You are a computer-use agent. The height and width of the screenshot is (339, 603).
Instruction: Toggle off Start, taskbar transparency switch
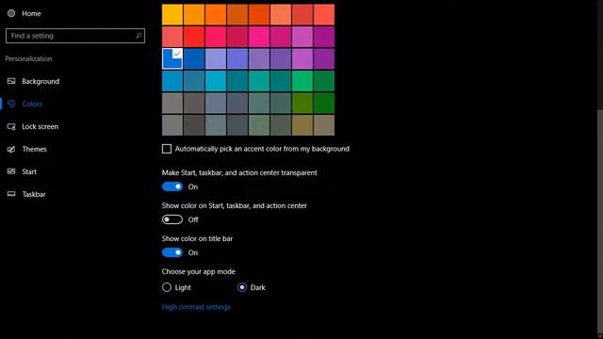pyautogui.click(x=172, y=186)
